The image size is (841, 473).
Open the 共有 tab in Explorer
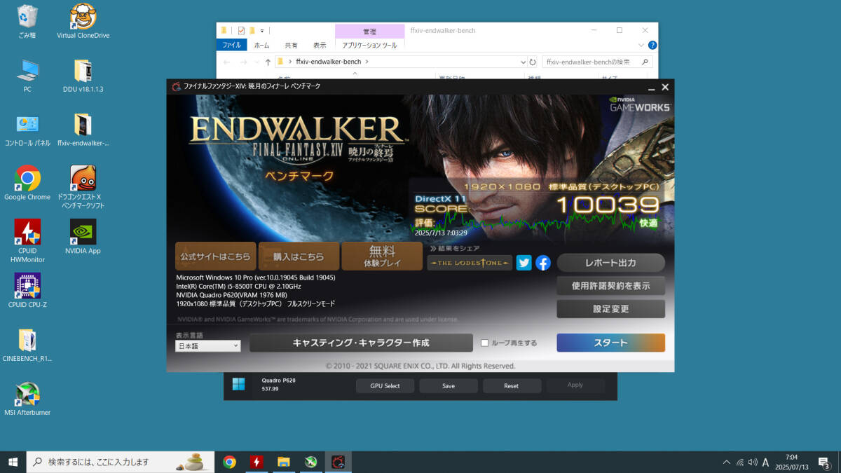291,45
